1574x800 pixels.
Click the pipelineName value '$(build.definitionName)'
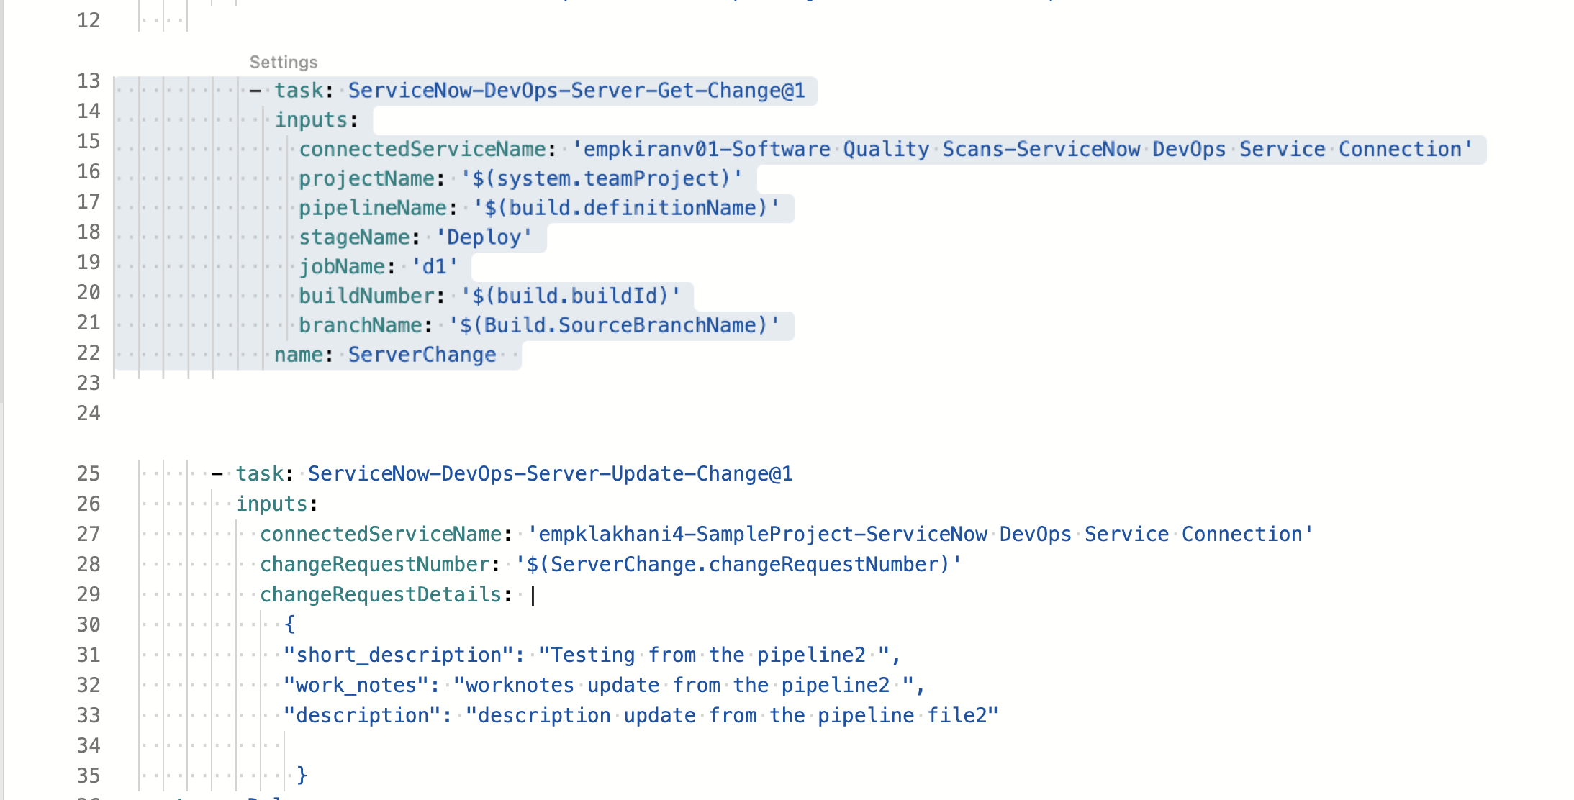tap(626, 208)
